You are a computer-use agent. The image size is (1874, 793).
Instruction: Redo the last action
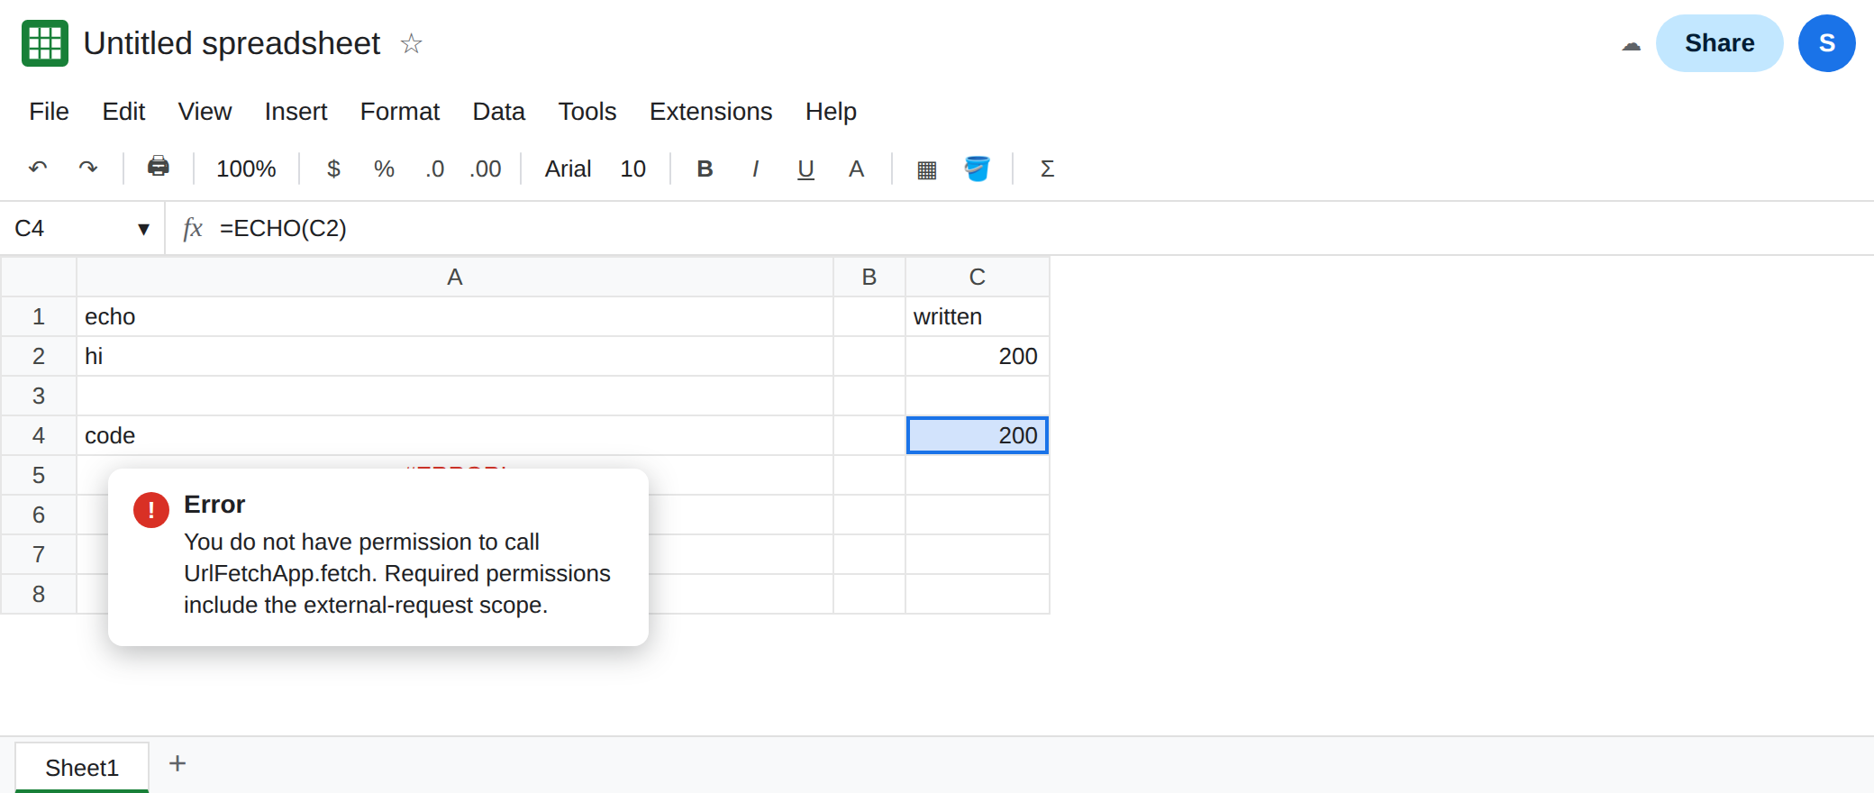(88, 169)
